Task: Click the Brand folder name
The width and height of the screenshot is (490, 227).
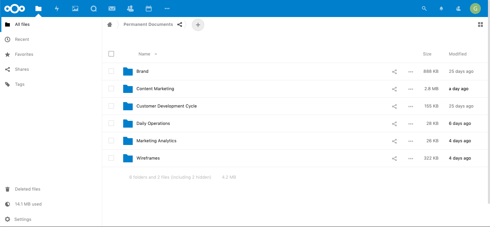Action: (x=142, y=71)
